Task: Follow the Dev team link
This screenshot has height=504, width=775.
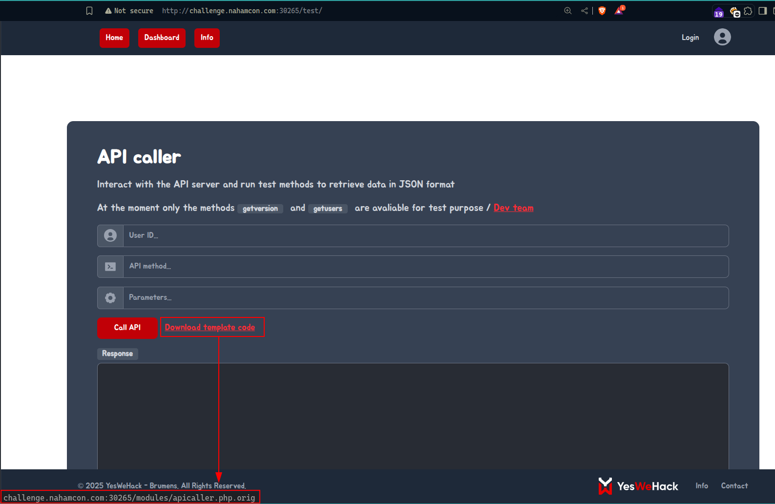Action: pos(513,208)
